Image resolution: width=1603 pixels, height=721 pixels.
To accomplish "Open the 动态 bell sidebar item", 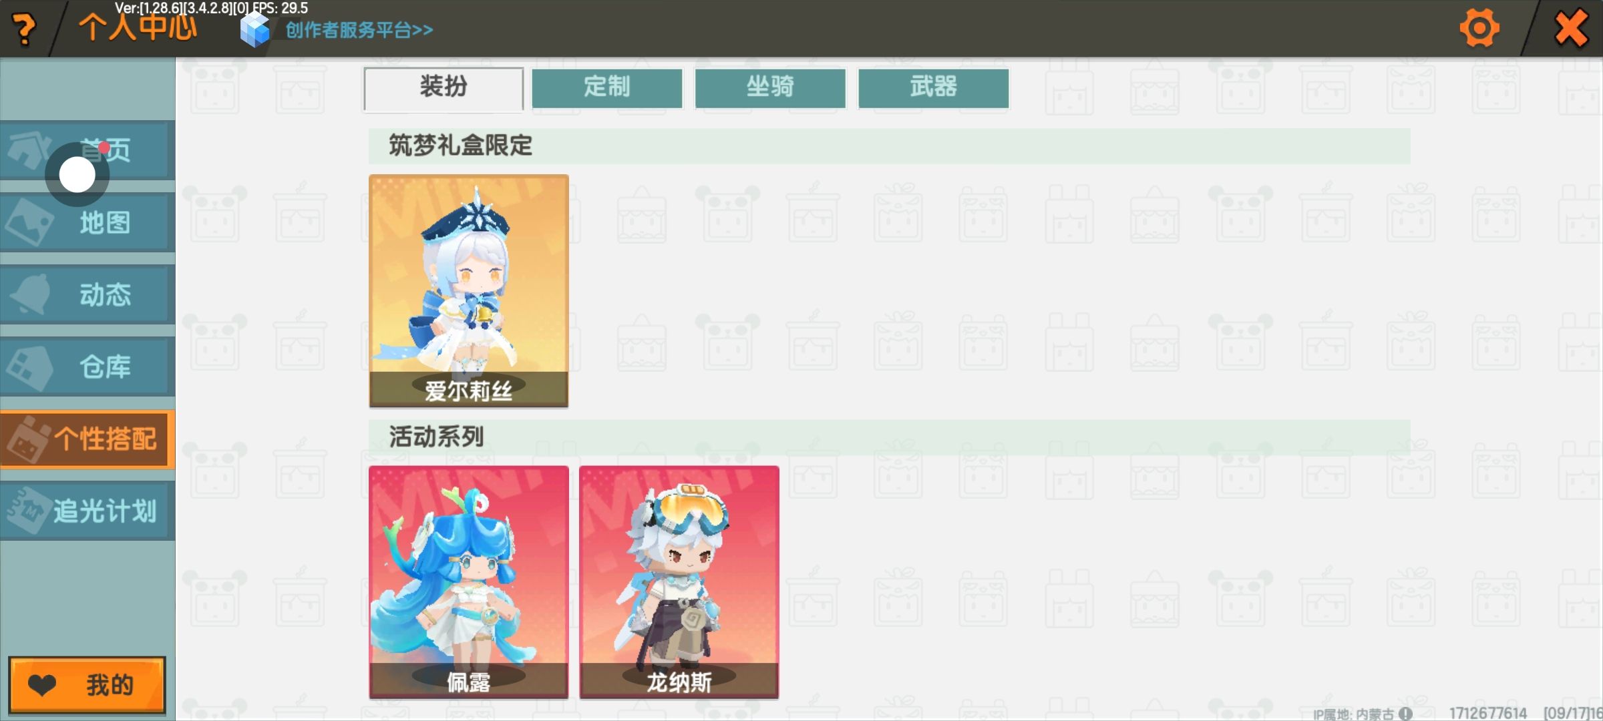I will pyautogui.click(x=87, y=294).
